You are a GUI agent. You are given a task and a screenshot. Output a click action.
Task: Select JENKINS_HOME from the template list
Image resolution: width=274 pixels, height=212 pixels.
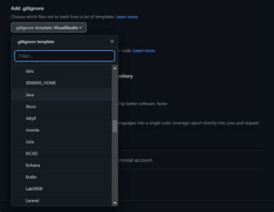[40, 83]
